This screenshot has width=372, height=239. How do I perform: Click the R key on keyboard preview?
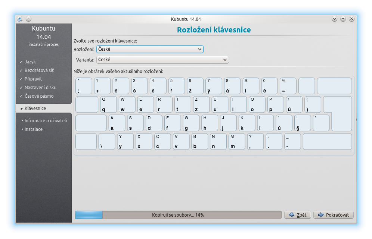click(x=164, y=104)
